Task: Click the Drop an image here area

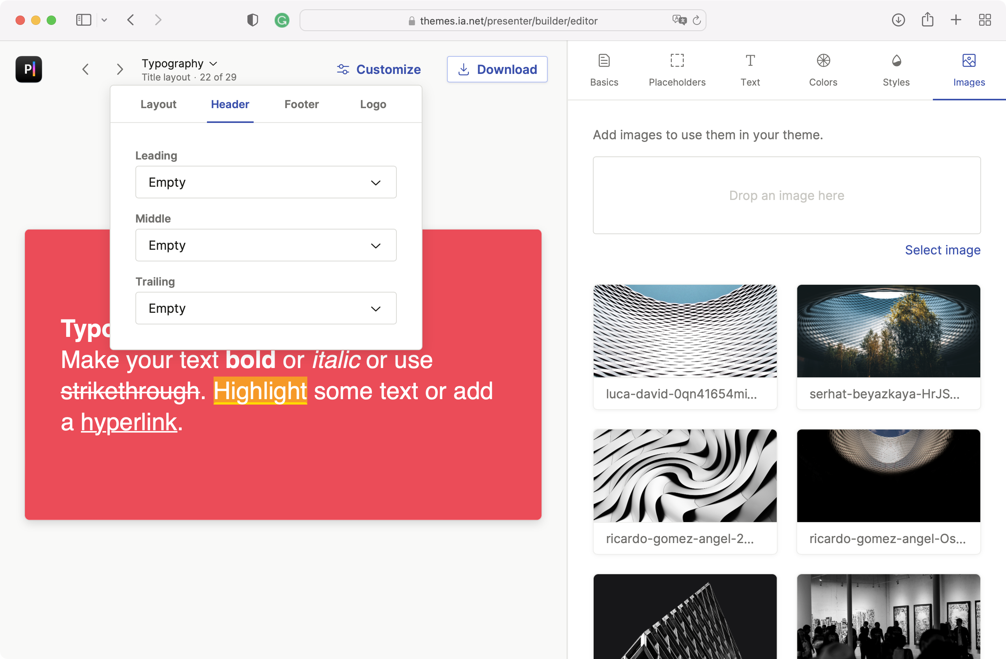Action: click(x=787, y=195)
